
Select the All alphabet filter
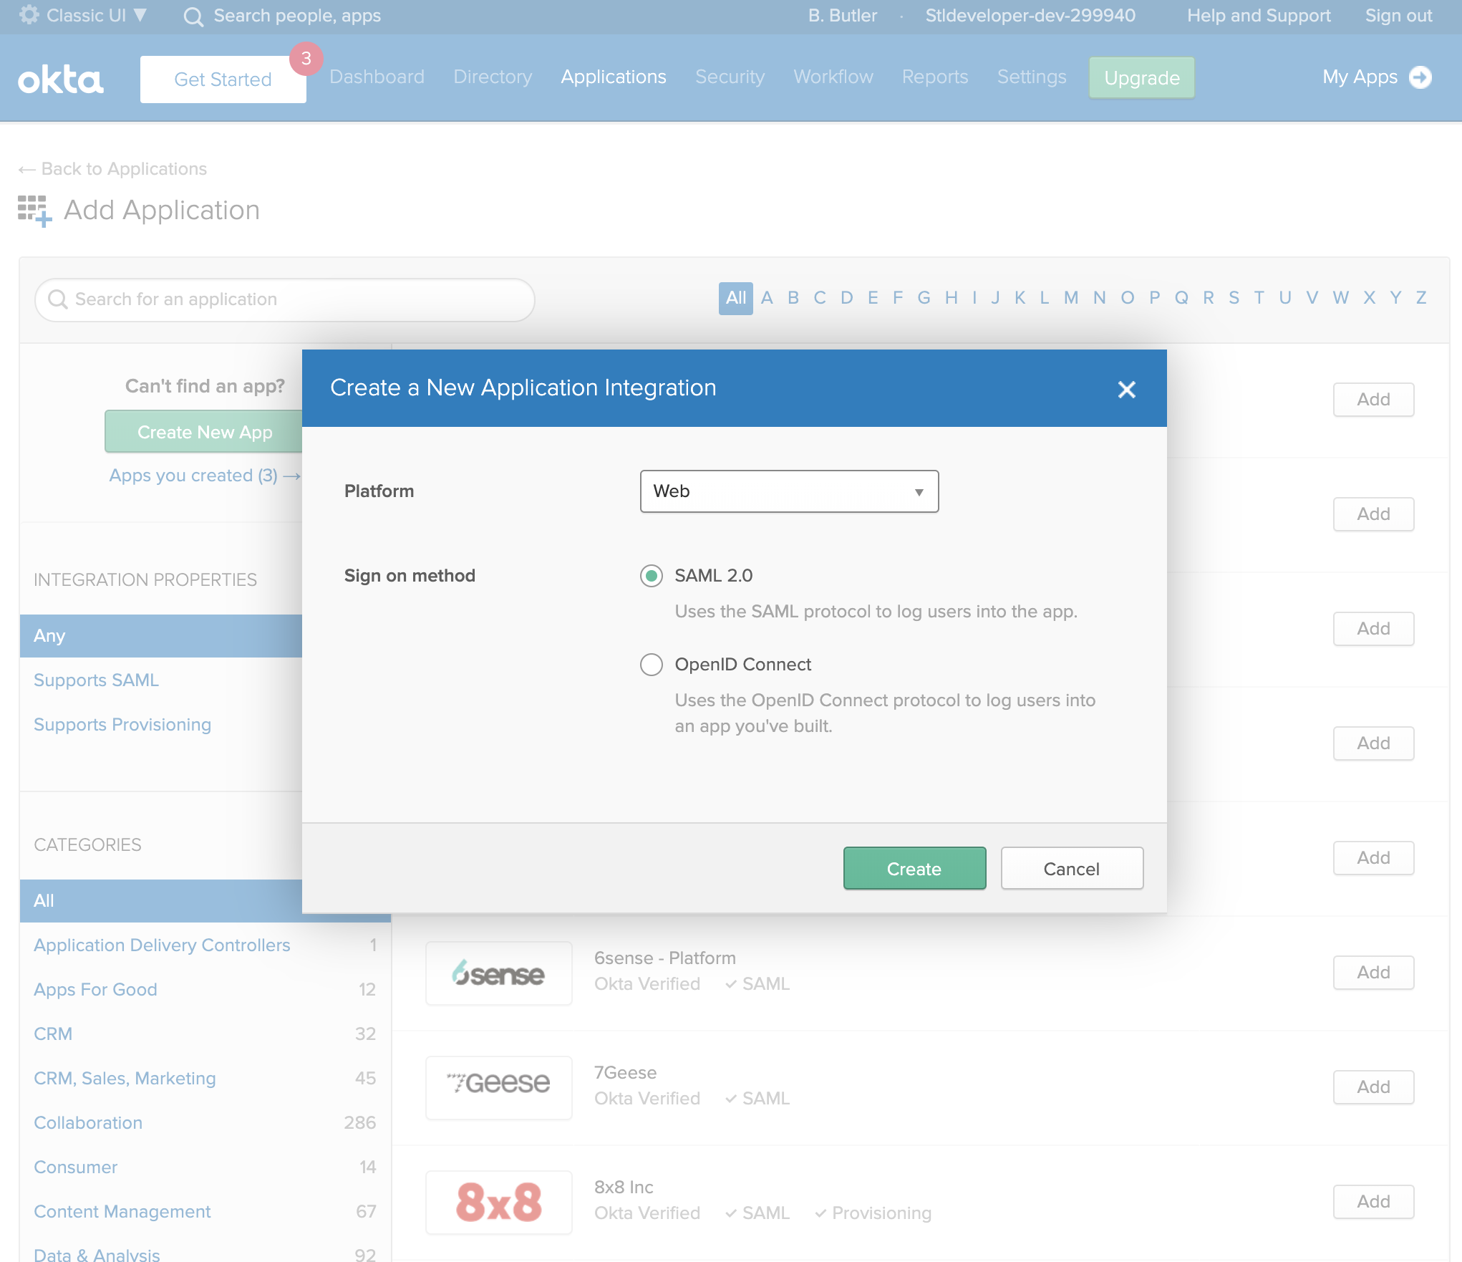(x=736, y=298)
